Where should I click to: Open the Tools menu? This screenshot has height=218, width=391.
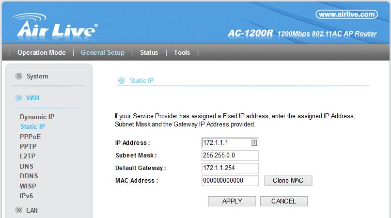(x=182, y=53)
